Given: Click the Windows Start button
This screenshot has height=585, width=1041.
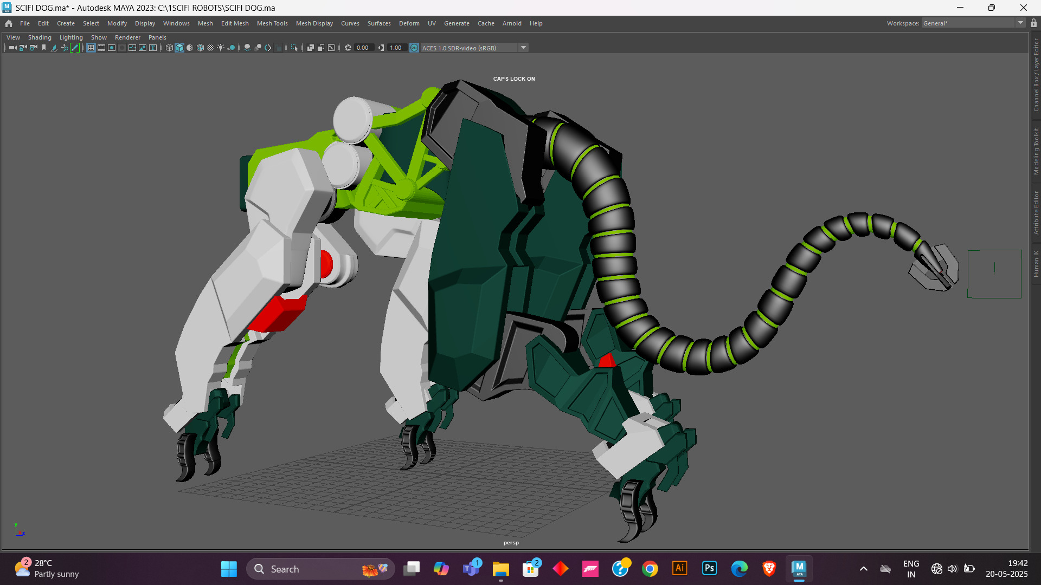Looking at the screenshot, I should tap(229, 569).
